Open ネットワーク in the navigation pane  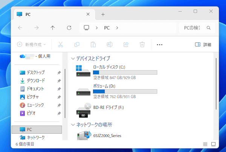[x=36, y=138]
